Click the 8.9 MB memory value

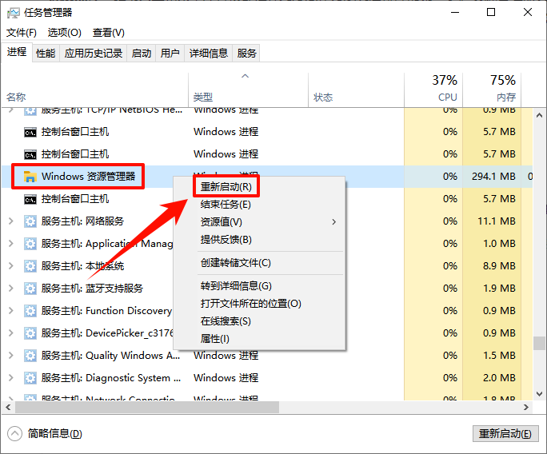tap(499, 266)
